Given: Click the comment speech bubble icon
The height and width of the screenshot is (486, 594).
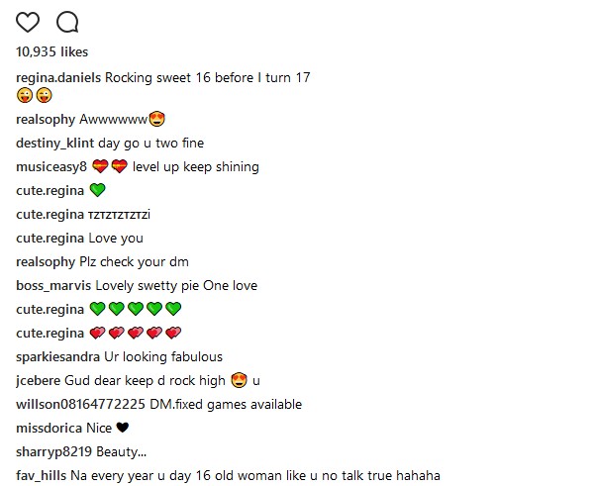Looking at the screenshot, I should pos(67,22).
